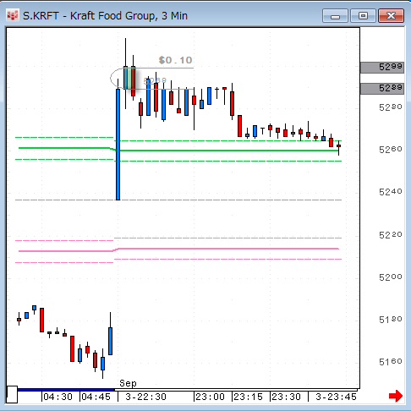Select the highlighted measurement oval on candles
The image size is (411, 411).
pos(124,79)
